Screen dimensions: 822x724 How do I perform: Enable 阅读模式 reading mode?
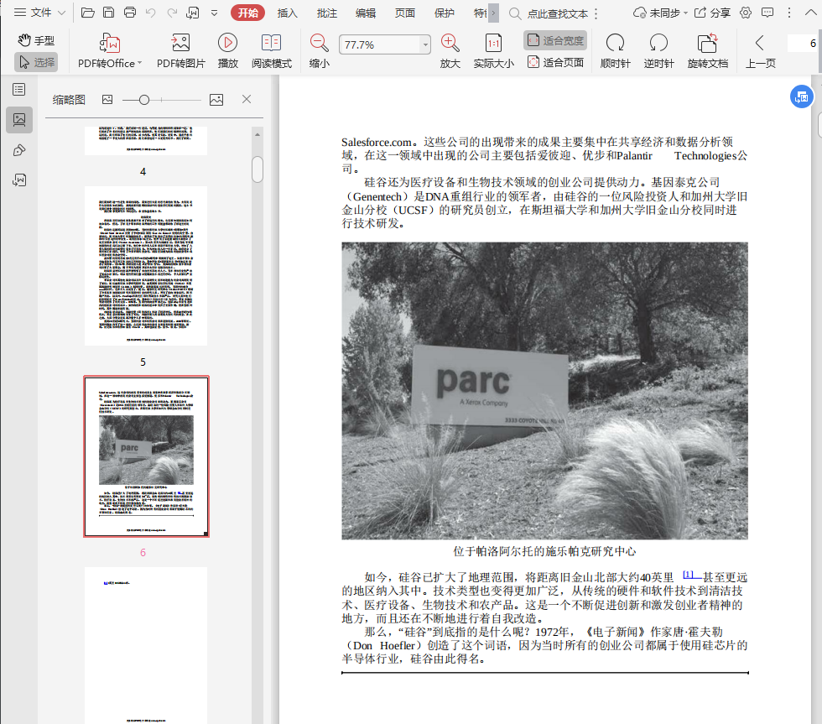tap(271, 43)
